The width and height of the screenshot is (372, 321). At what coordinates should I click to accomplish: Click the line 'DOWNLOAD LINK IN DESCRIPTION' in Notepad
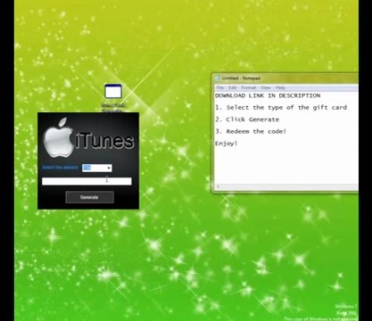268,95
